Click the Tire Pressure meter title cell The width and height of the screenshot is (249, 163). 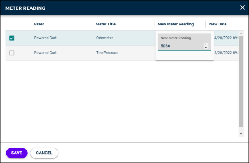107,53
